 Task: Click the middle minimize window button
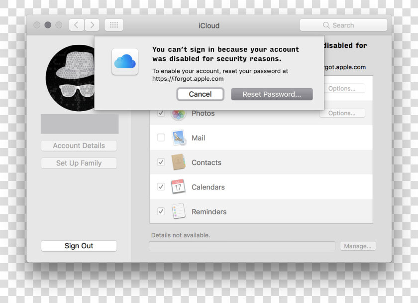click(x=48, y=25)
